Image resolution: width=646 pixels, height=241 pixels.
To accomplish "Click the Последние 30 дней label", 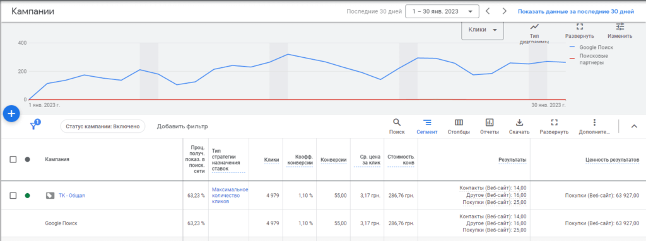I will point(374,11).
